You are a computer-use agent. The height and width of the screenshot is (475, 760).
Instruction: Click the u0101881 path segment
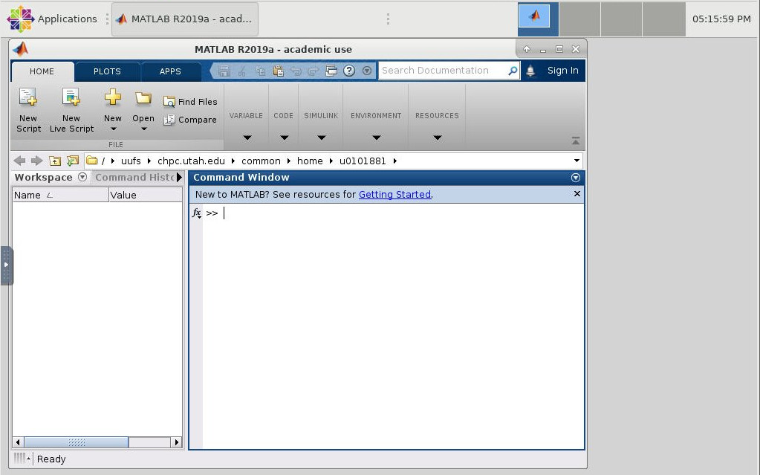pos(363,161)
